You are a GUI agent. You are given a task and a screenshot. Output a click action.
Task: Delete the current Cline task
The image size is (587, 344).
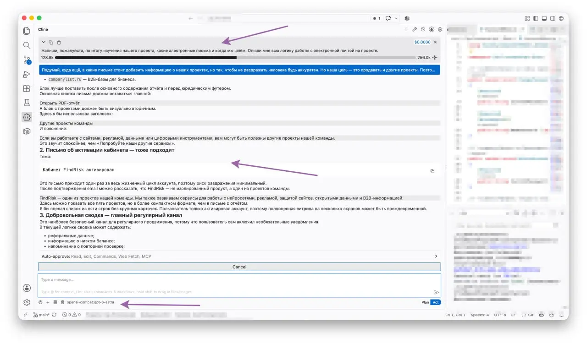pyautogui.click(x=59, y=42)
